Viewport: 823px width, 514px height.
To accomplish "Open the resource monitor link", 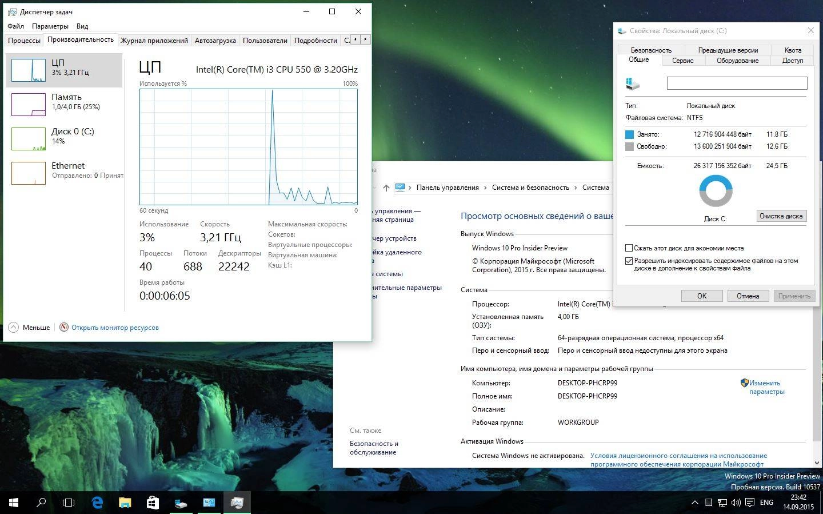I will (115, 328).
